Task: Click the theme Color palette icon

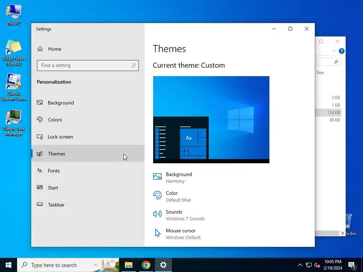Action: pos(157,195)
